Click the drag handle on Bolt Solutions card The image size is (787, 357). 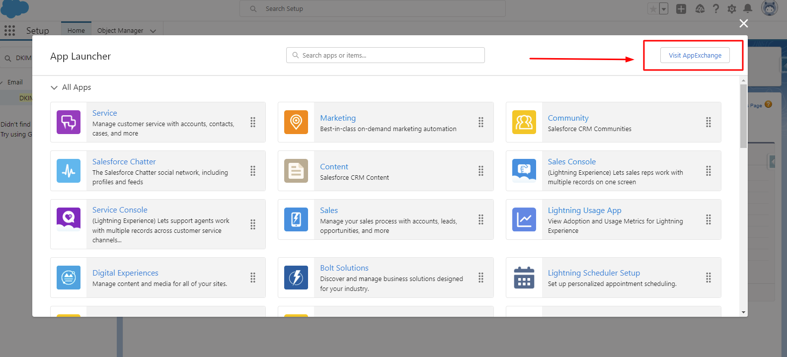pyautogui.click(x=481, y=278)
